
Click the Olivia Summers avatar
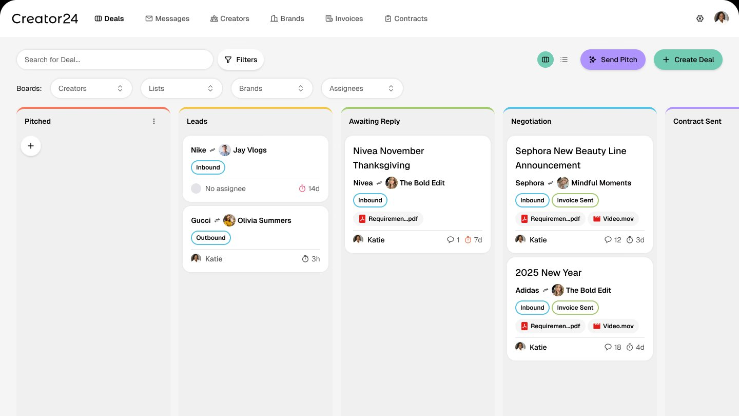[229, 220]
